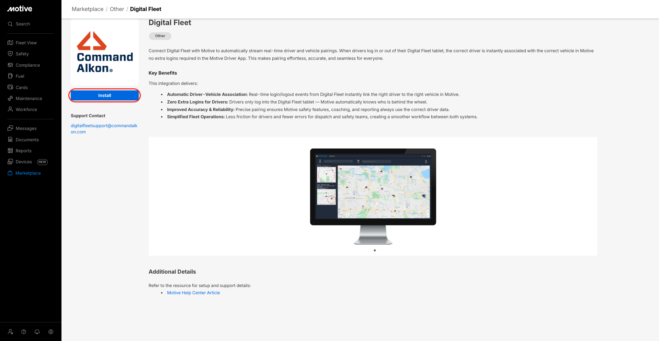Select the Marketplace bag icon
Viewport: 659px width, 341px height.
coord(10,173)
